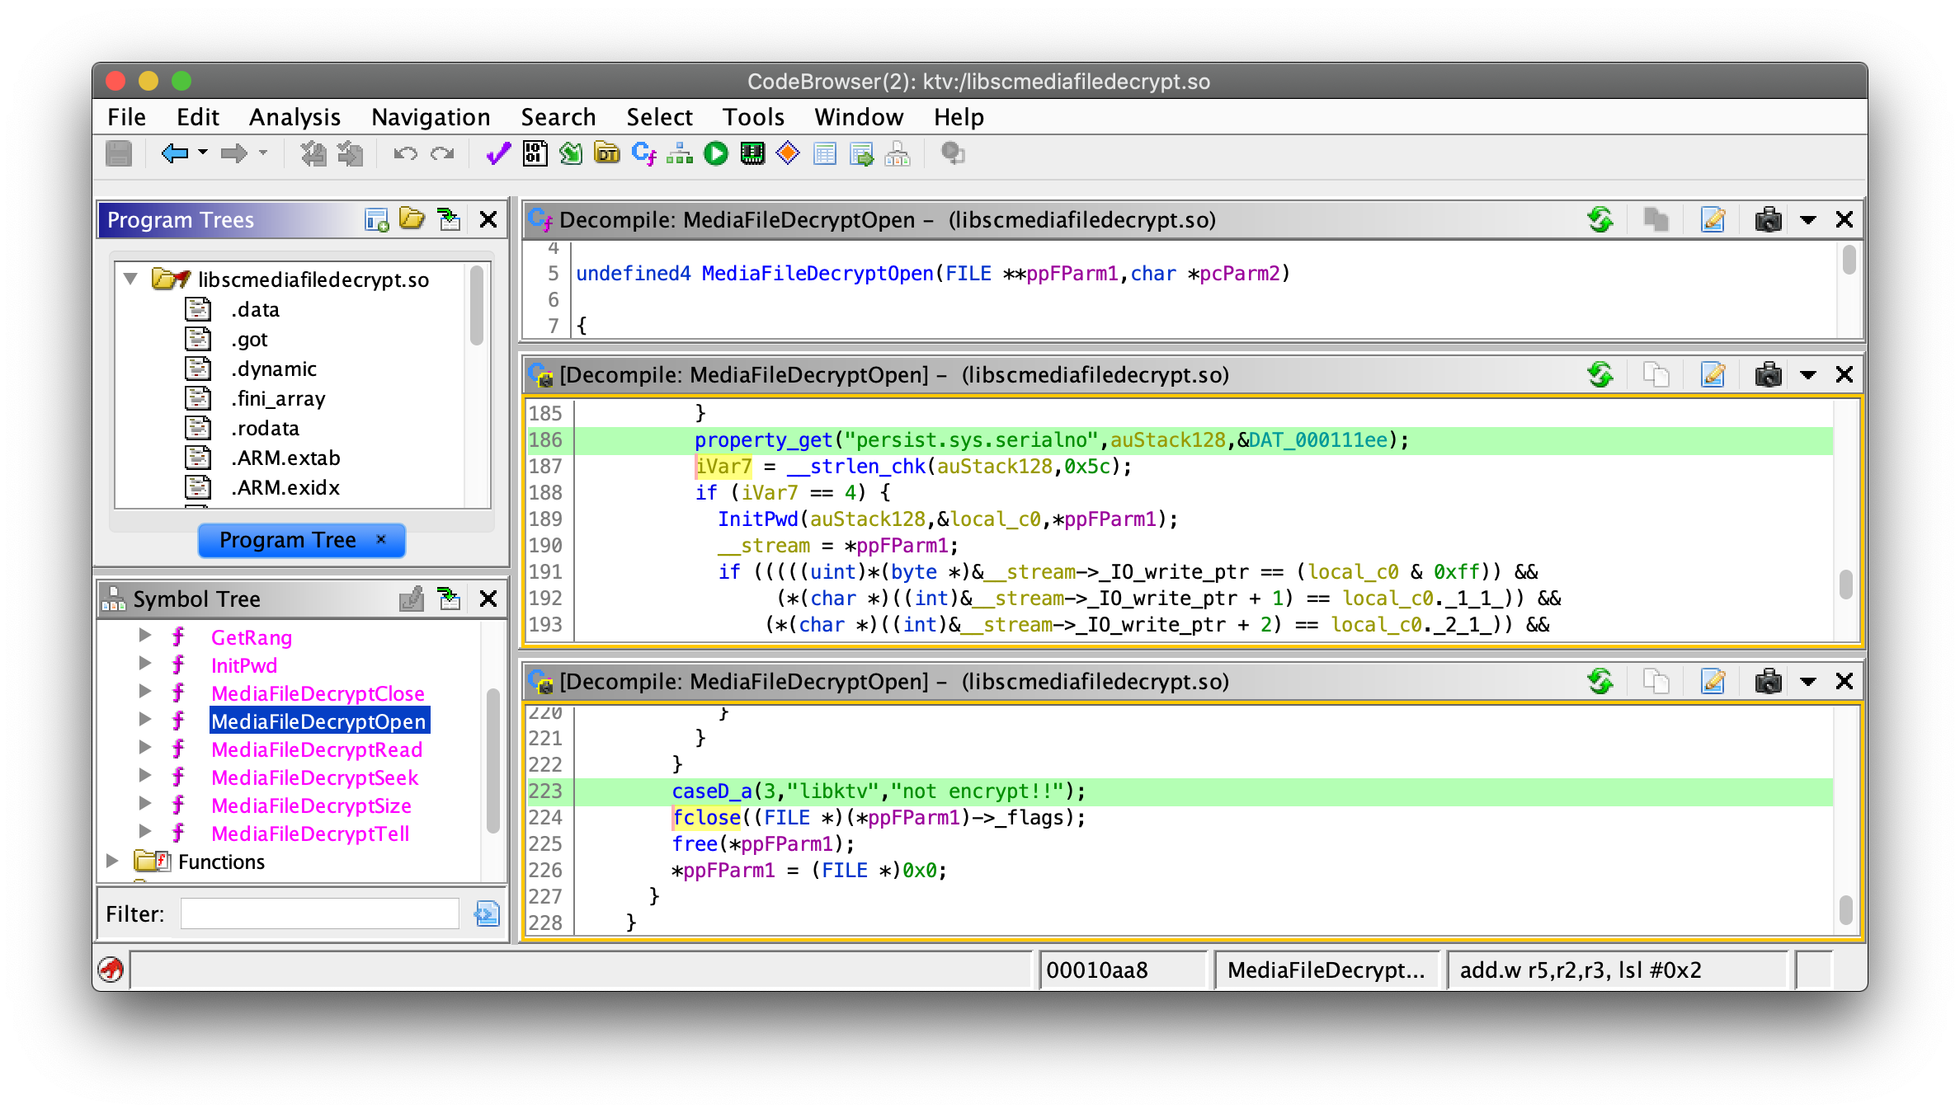Screen dimensions: 1960x1113
Task: Select MediaFileDecryptRead in Symbol Tree
Action: pyautogui.click(x=317, y=749)
